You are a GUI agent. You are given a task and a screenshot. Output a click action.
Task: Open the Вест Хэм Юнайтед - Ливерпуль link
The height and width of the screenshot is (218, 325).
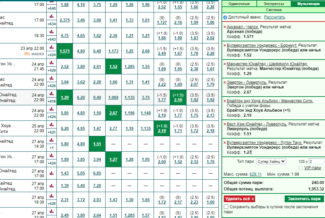pos(257,124)
